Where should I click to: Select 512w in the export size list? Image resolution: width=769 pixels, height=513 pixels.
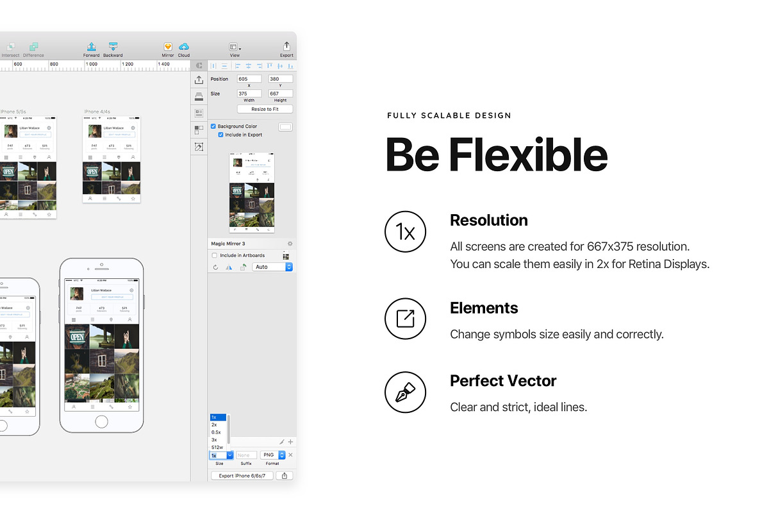tap(217, 447)
